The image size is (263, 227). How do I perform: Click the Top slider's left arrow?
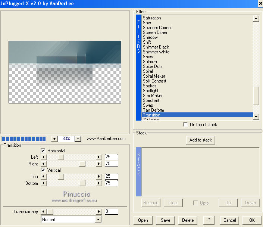(x=44, y=177)
